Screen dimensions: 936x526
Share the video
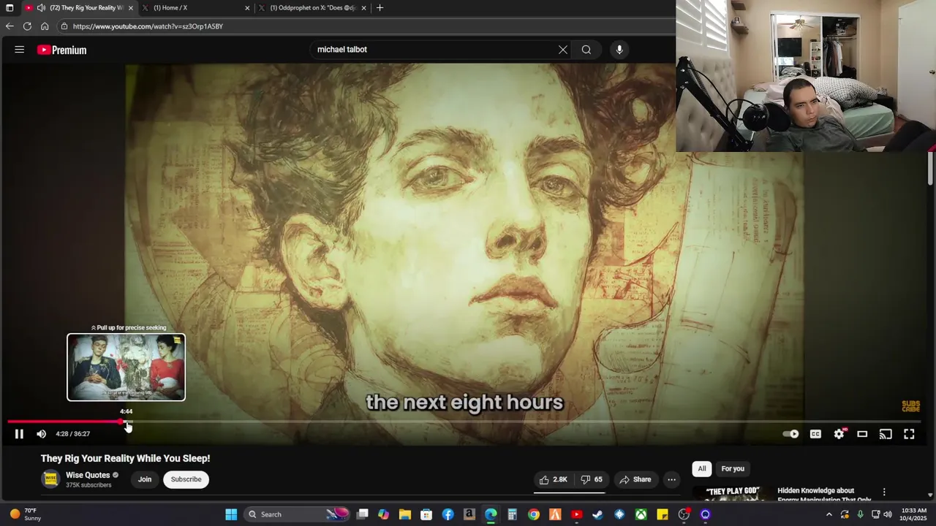tap(635, 479)
